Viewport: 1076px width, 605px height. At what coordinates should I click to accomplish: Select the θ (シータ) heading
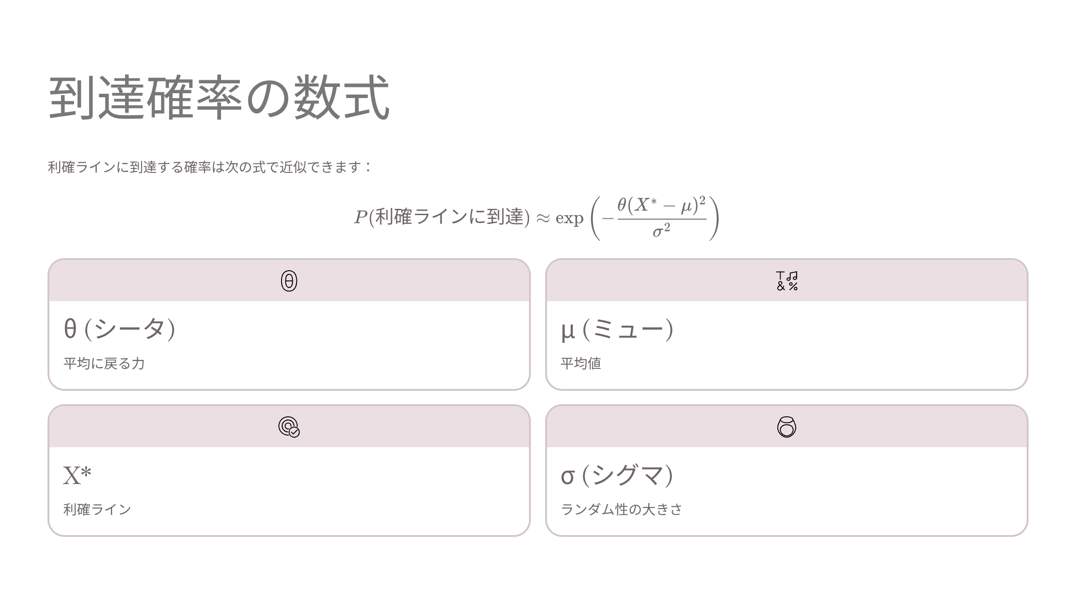click(x=119, y=329)
